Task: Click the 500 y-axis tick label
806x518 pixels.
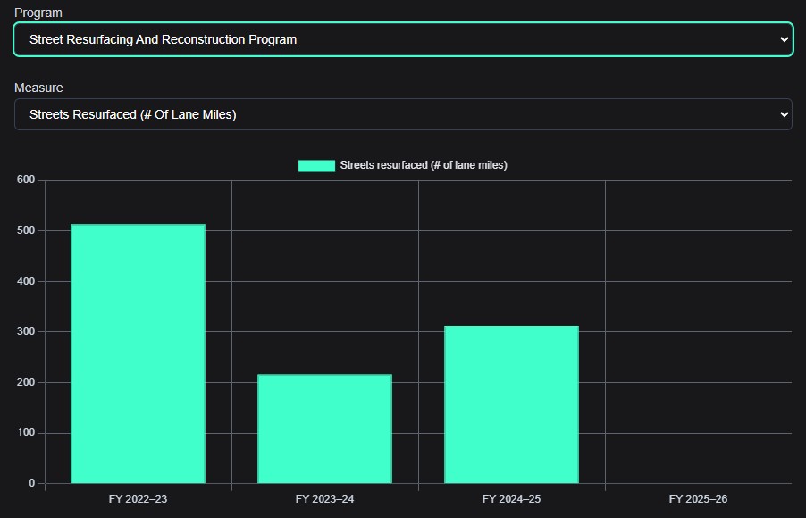Action: pos(26,230)
